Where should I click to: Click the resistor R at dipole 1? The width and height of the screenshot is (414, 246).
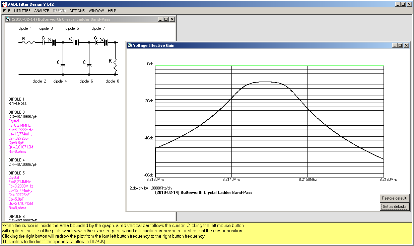click(x=29, y=42)
